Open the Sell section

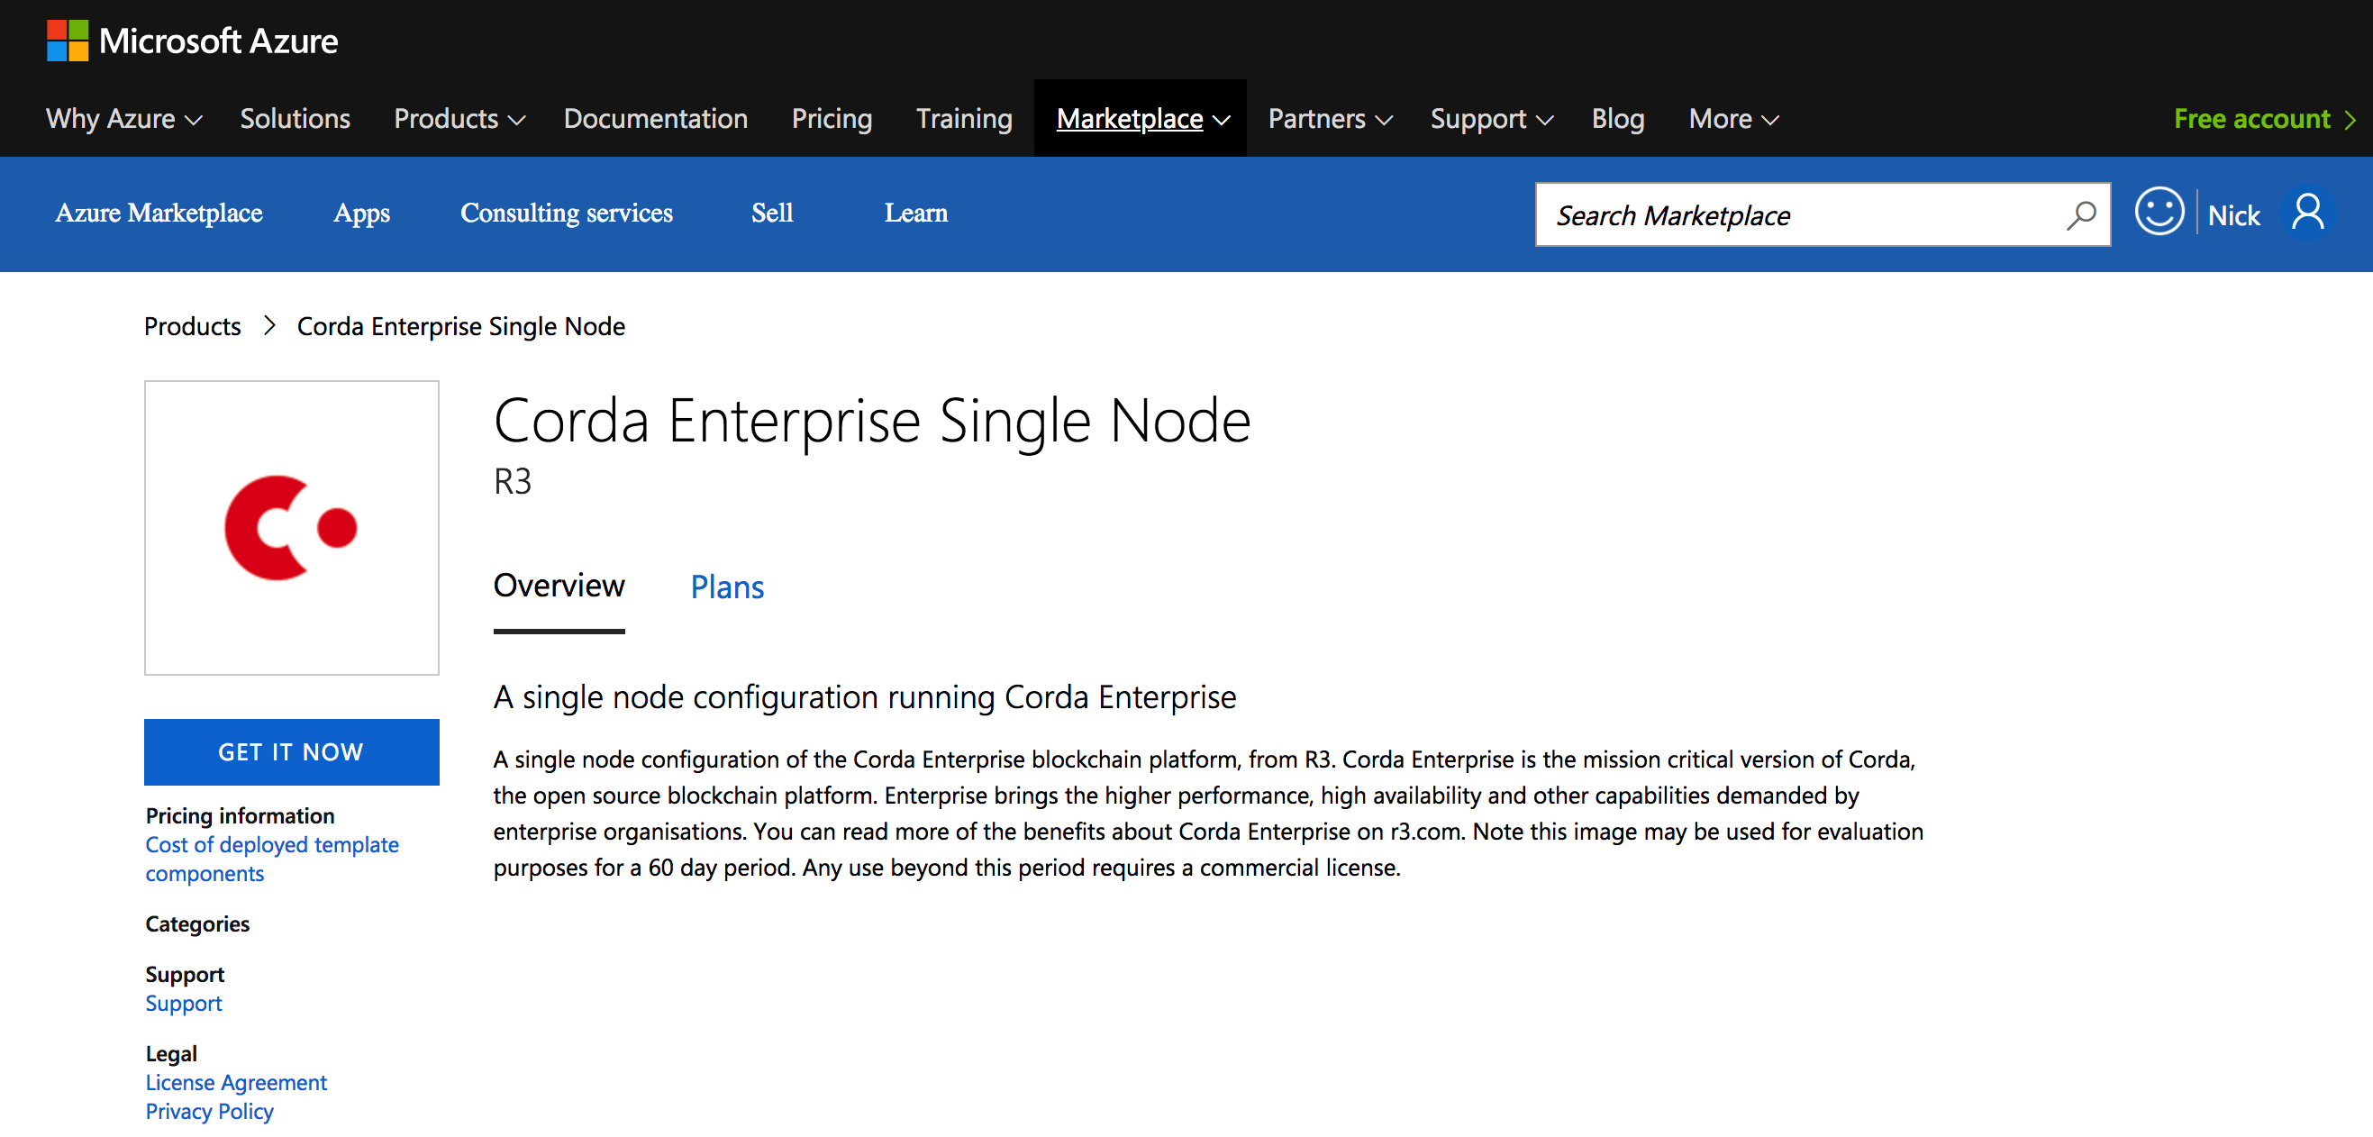coord(772,213)
